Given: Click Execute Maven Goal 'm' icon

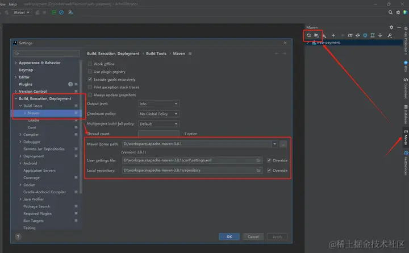Looking at the screenshot, I should 350,35.
